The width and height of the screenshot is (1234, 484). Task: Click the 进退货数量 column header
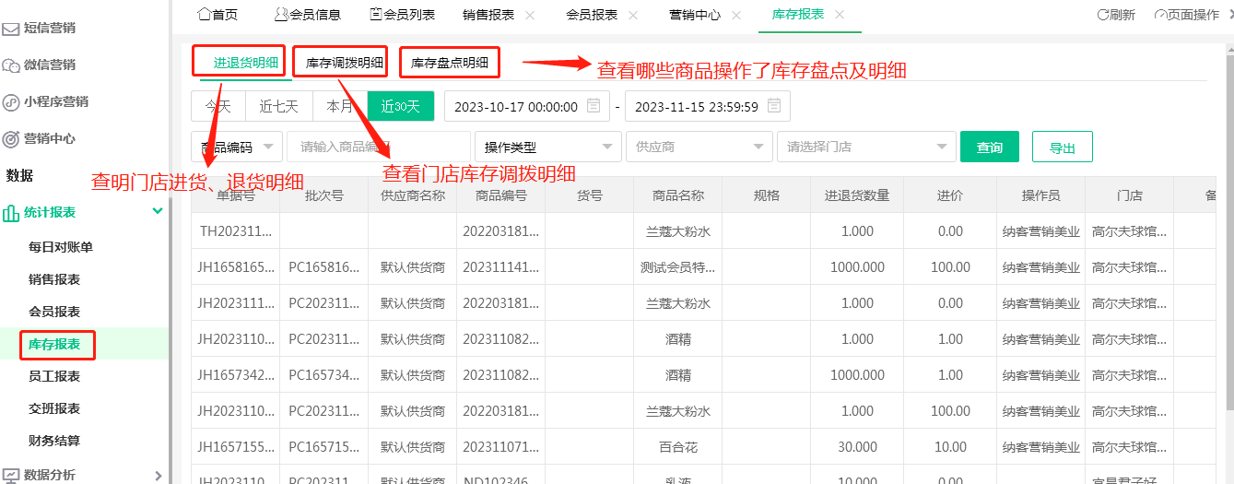point(857,195)
